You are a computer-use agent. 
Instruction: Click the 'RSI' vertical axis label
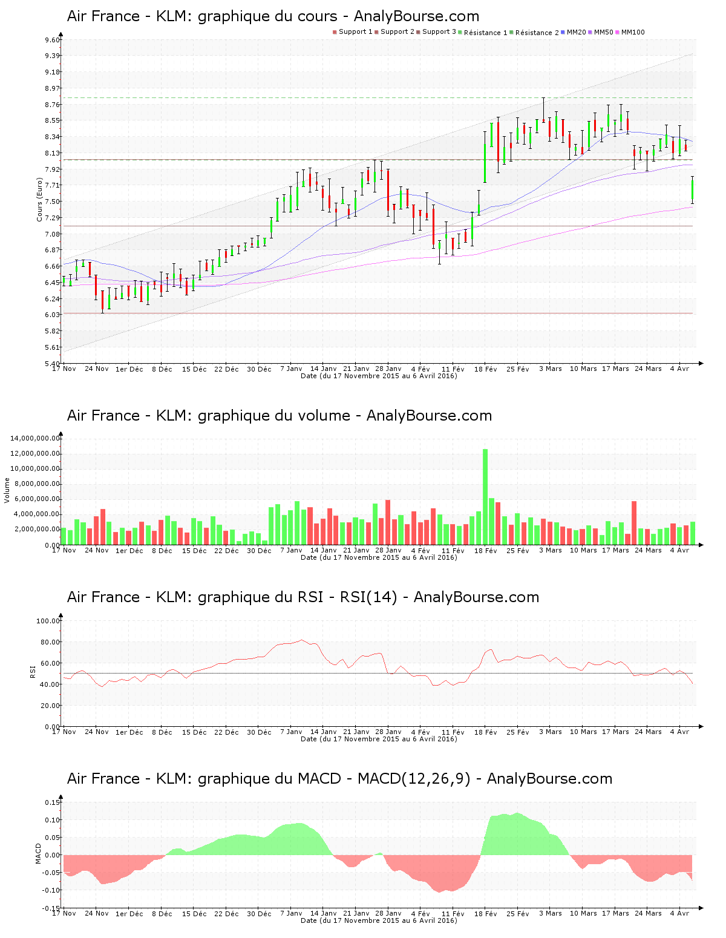click(33, 672)
